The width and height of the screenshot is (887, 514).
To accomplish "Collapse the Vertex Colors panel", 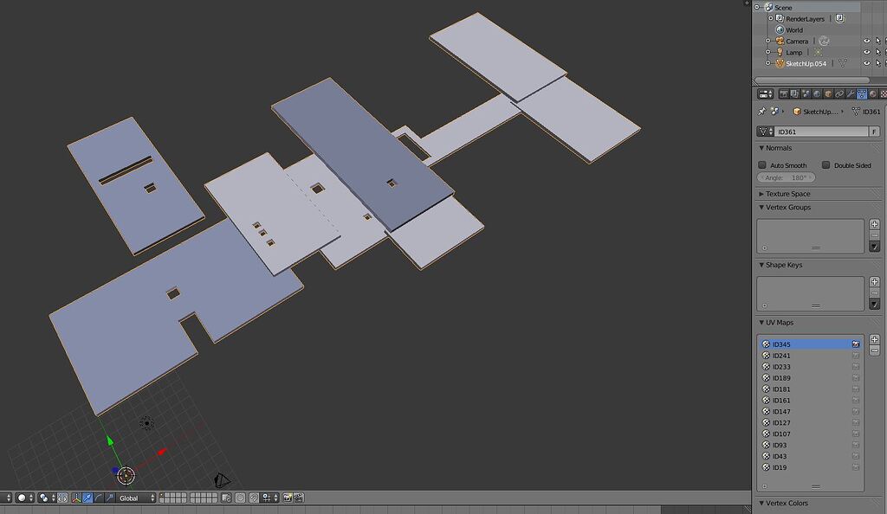I will [x=783, y=503].
